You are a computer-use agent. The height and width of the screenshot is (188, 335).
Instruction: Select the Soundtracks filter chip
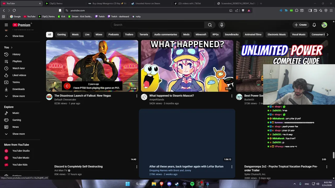pyautogui.click(x=232, y=34)
